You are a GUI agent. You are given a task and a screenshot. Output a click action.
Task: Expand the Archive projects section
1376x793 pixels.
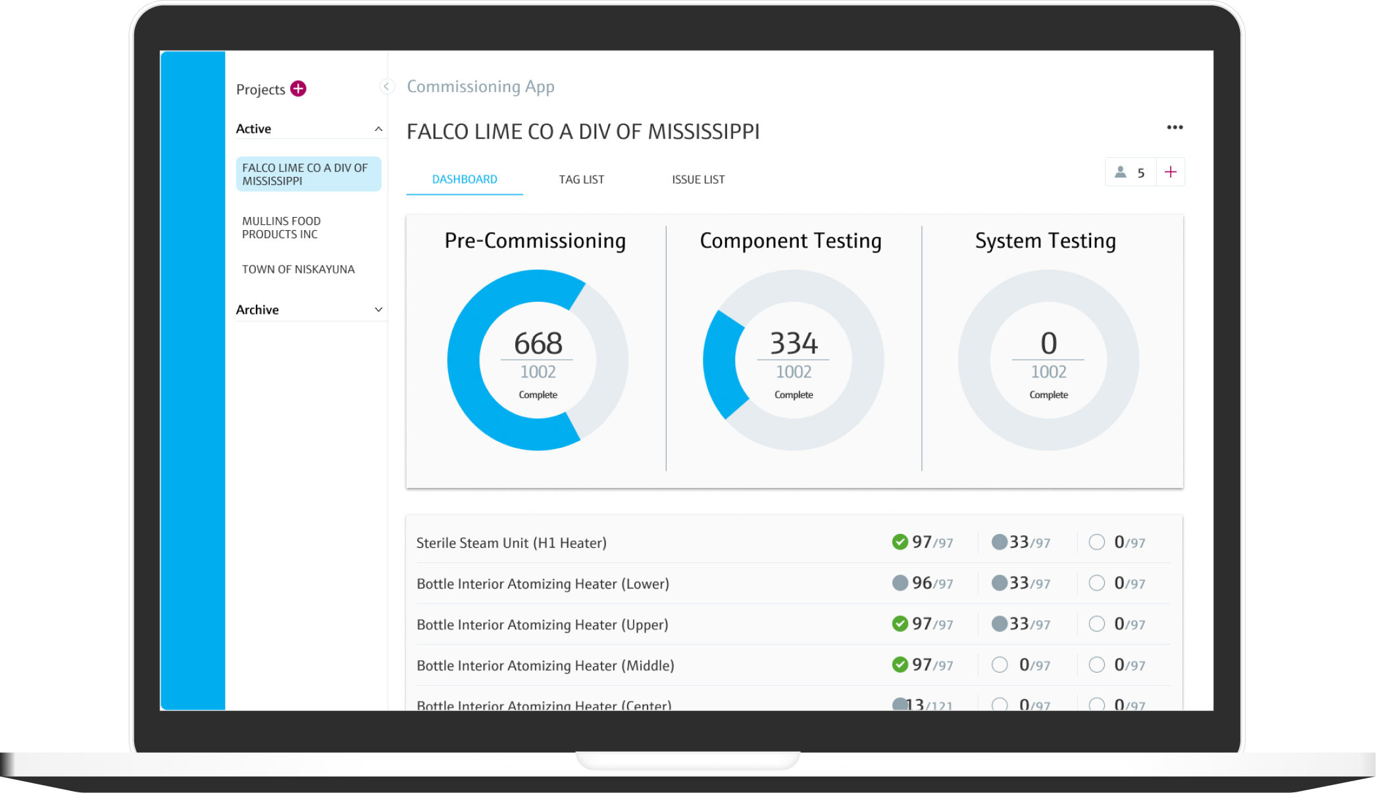point(378,310)
